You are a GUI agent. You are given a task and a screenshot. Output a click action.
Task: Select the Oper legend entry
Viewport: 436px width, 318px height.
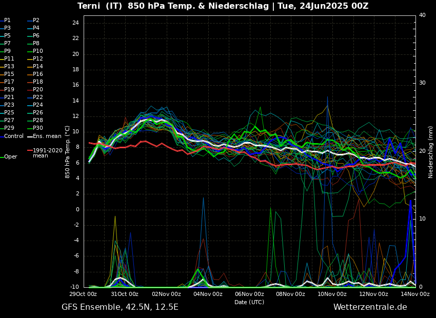click(x=10, y=157)
